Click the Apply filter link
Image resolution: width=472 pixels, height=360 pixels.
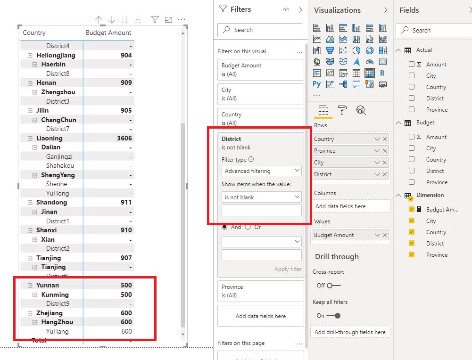pyautogui.click(x=288, y=269)
